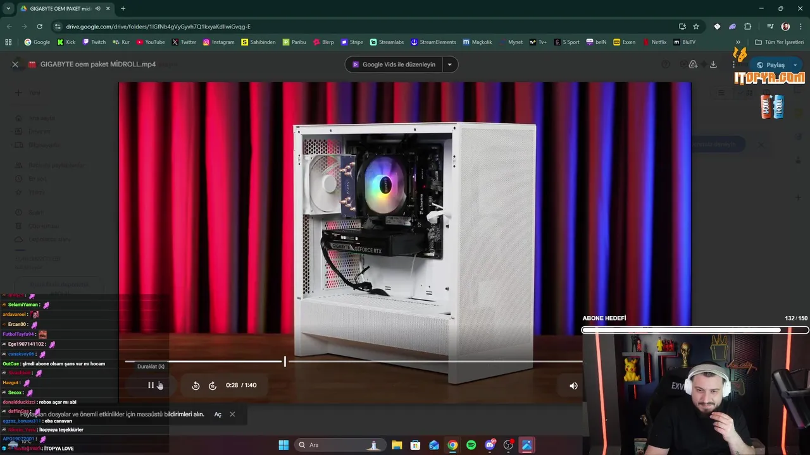Open Discord from the taskbar

pos(490,445)
